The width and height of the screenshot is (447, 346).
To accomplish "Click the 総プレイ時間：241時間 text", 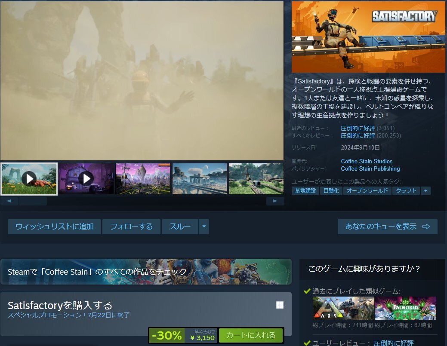I will click(342, 325).
